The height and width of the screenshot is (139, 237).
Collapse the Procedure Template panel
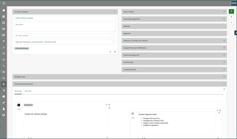click(x=115, y=12)
